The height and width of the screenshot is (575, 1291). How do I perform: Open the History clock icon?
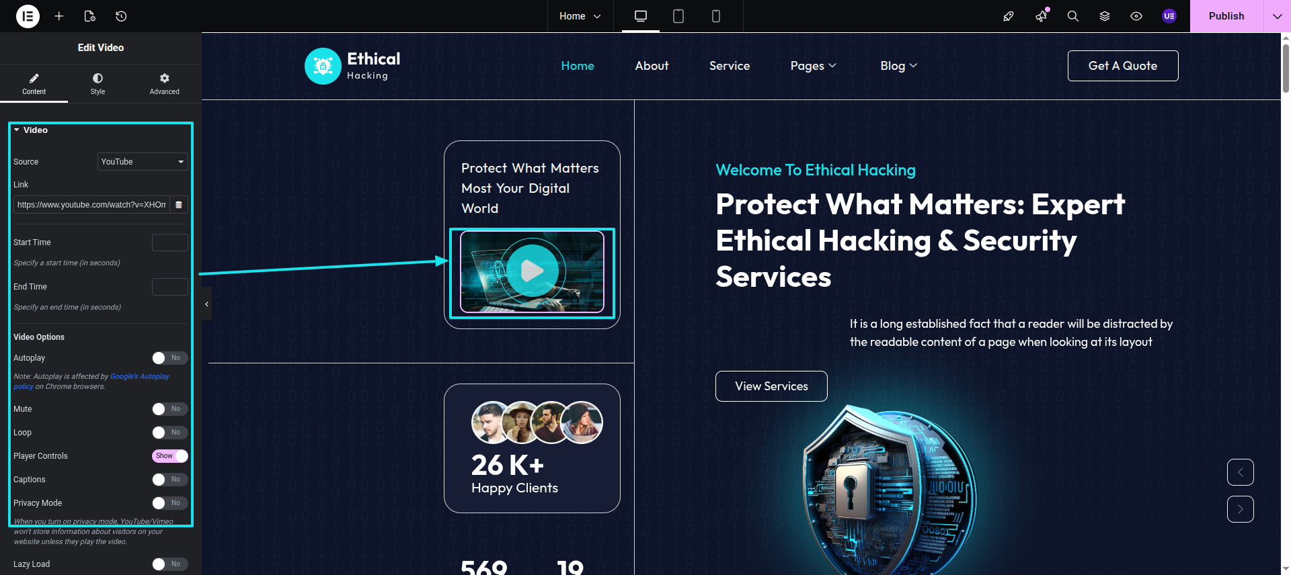[x=121, y=16]
